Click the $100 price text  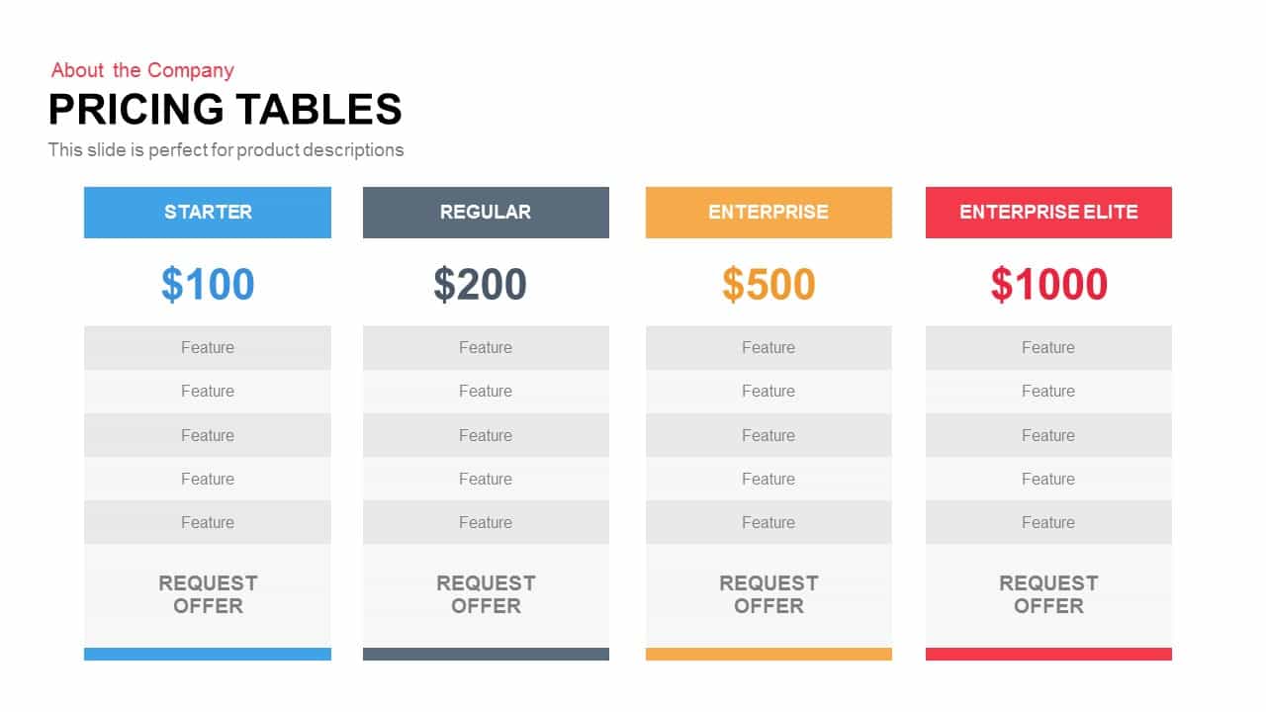point(208,285)
